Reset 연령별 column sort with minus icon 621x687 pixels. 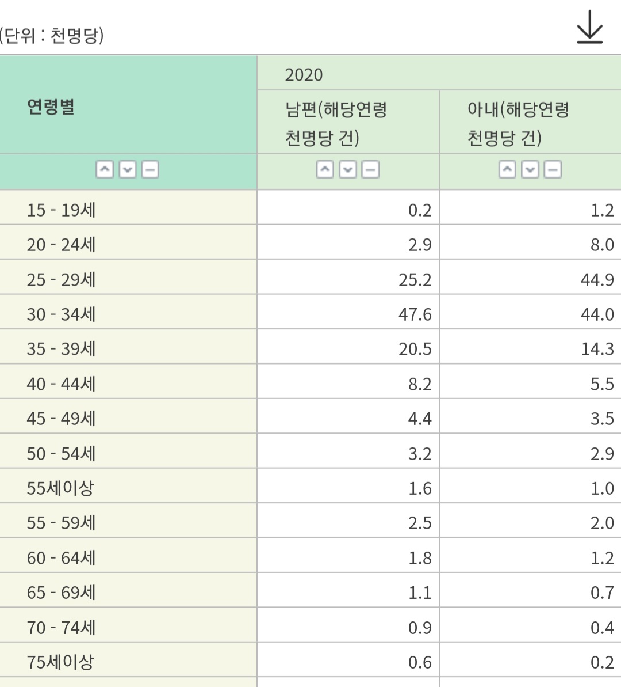click(150, 170)
